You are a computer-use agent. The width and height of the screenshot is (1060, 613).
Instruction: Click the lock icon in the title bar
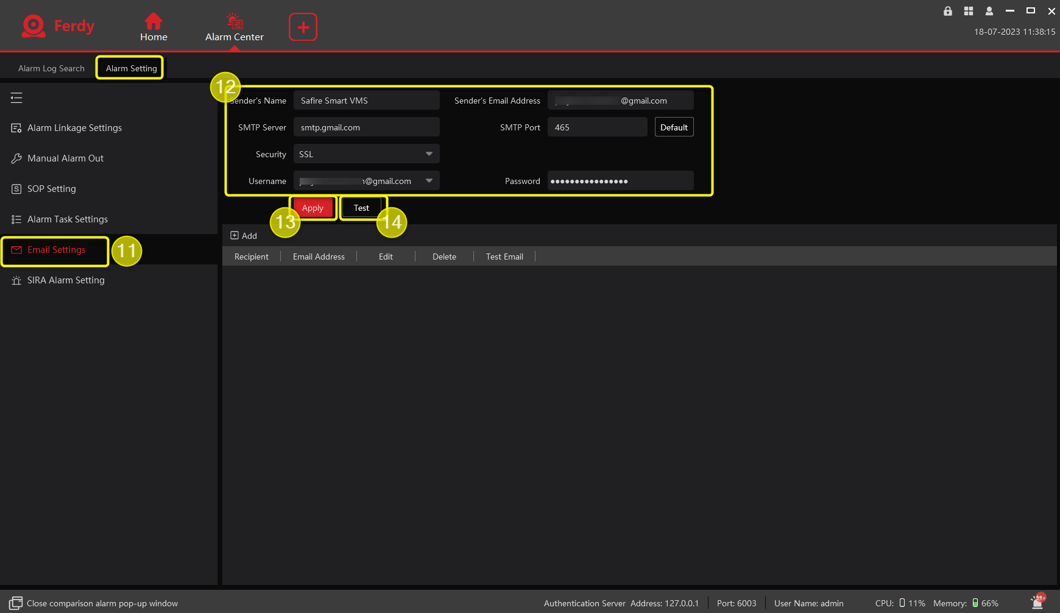point(947,11)
